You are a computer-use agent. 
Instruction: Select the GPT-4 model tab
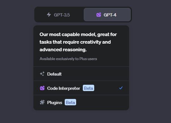point(107,15)
